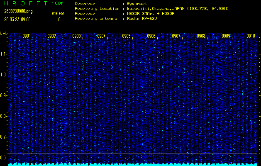The height and width of the screenshot is (166, 261).
Task: Select the 0.9 kHz frequency tick
Action: (x=4, y=95)
